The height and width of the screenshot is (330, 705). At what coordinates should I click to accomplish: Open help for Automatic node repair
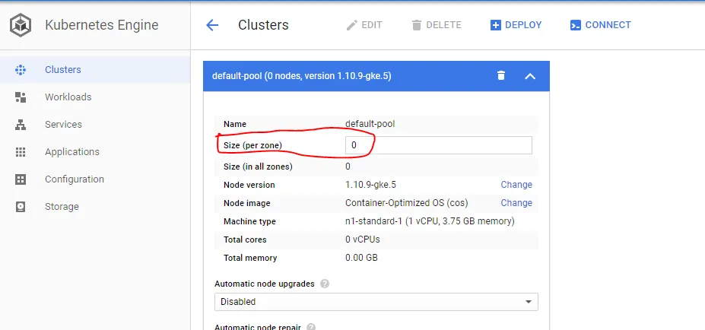311,327
